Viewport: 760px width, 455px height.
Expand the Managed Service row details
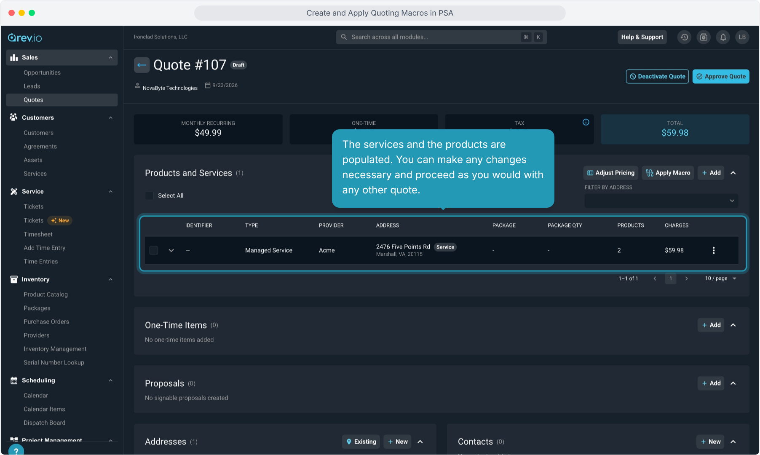click(x=171, y=250)
